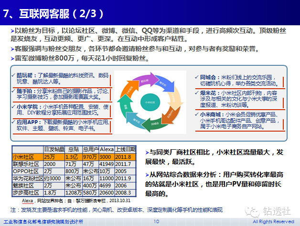Click the 上线日期 table column header
The image size is (300, 226).
coord(125,149)
